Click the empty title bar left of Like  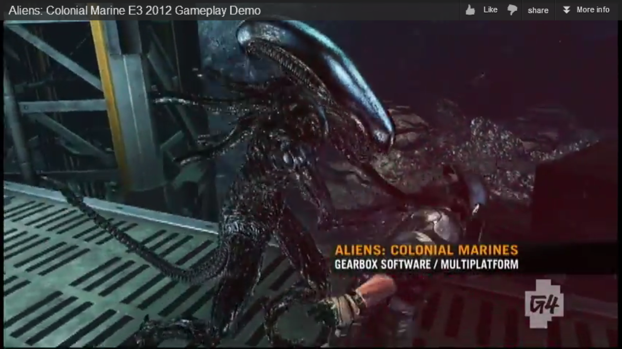coord(364,10)
